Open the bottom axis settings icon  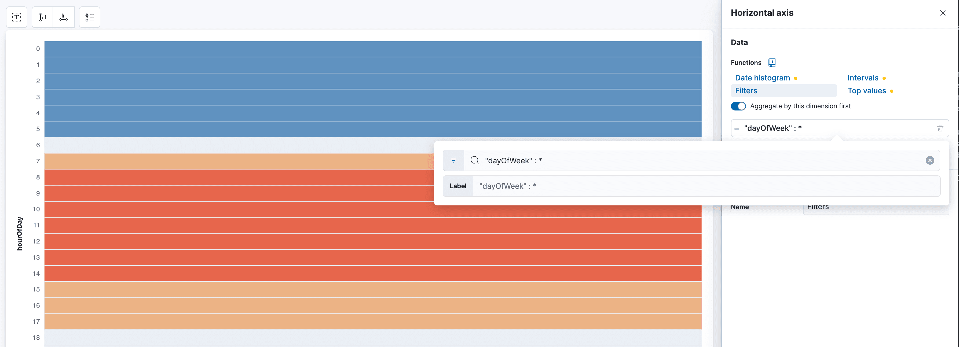point(63,17)
